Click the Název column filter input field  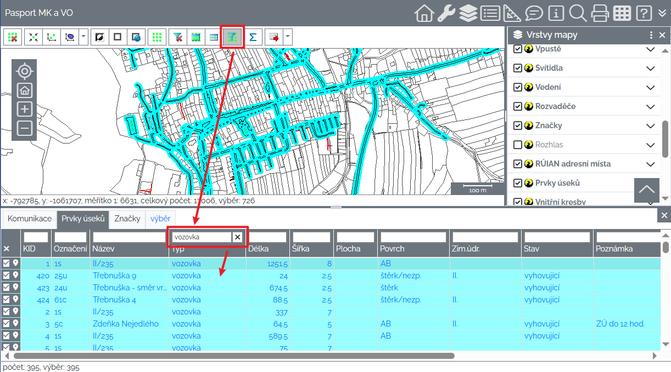pyautogui.click(x=130, y=237)
